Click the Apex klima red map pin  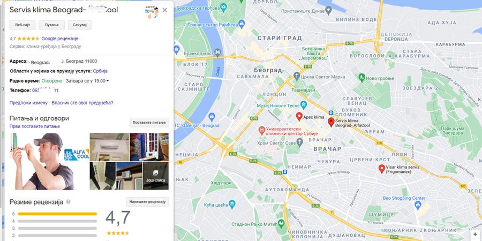pos(299,117)
